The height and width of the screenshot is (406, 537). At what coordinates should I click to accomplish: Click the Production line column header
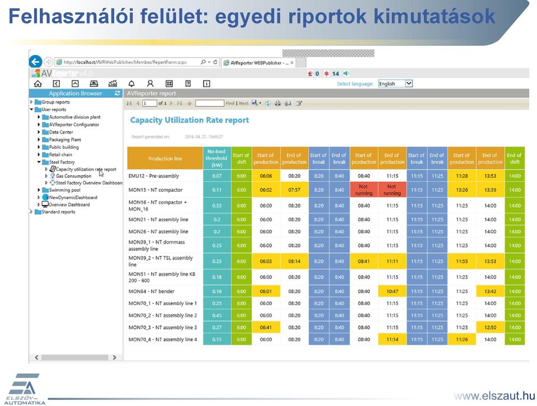click(165, 158)
